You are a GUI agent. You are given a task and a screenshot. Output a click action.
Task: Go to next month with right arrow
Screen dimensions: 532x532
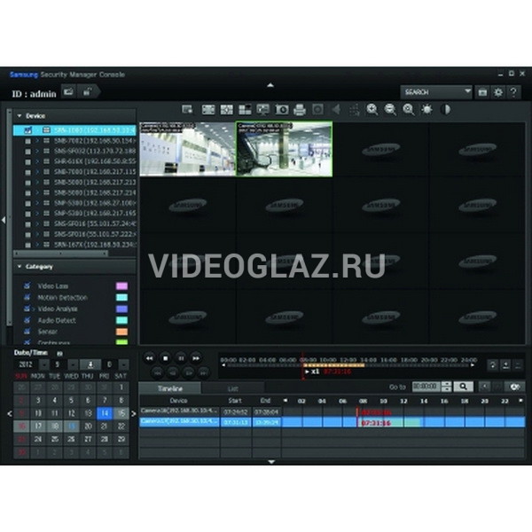point(133,413)
